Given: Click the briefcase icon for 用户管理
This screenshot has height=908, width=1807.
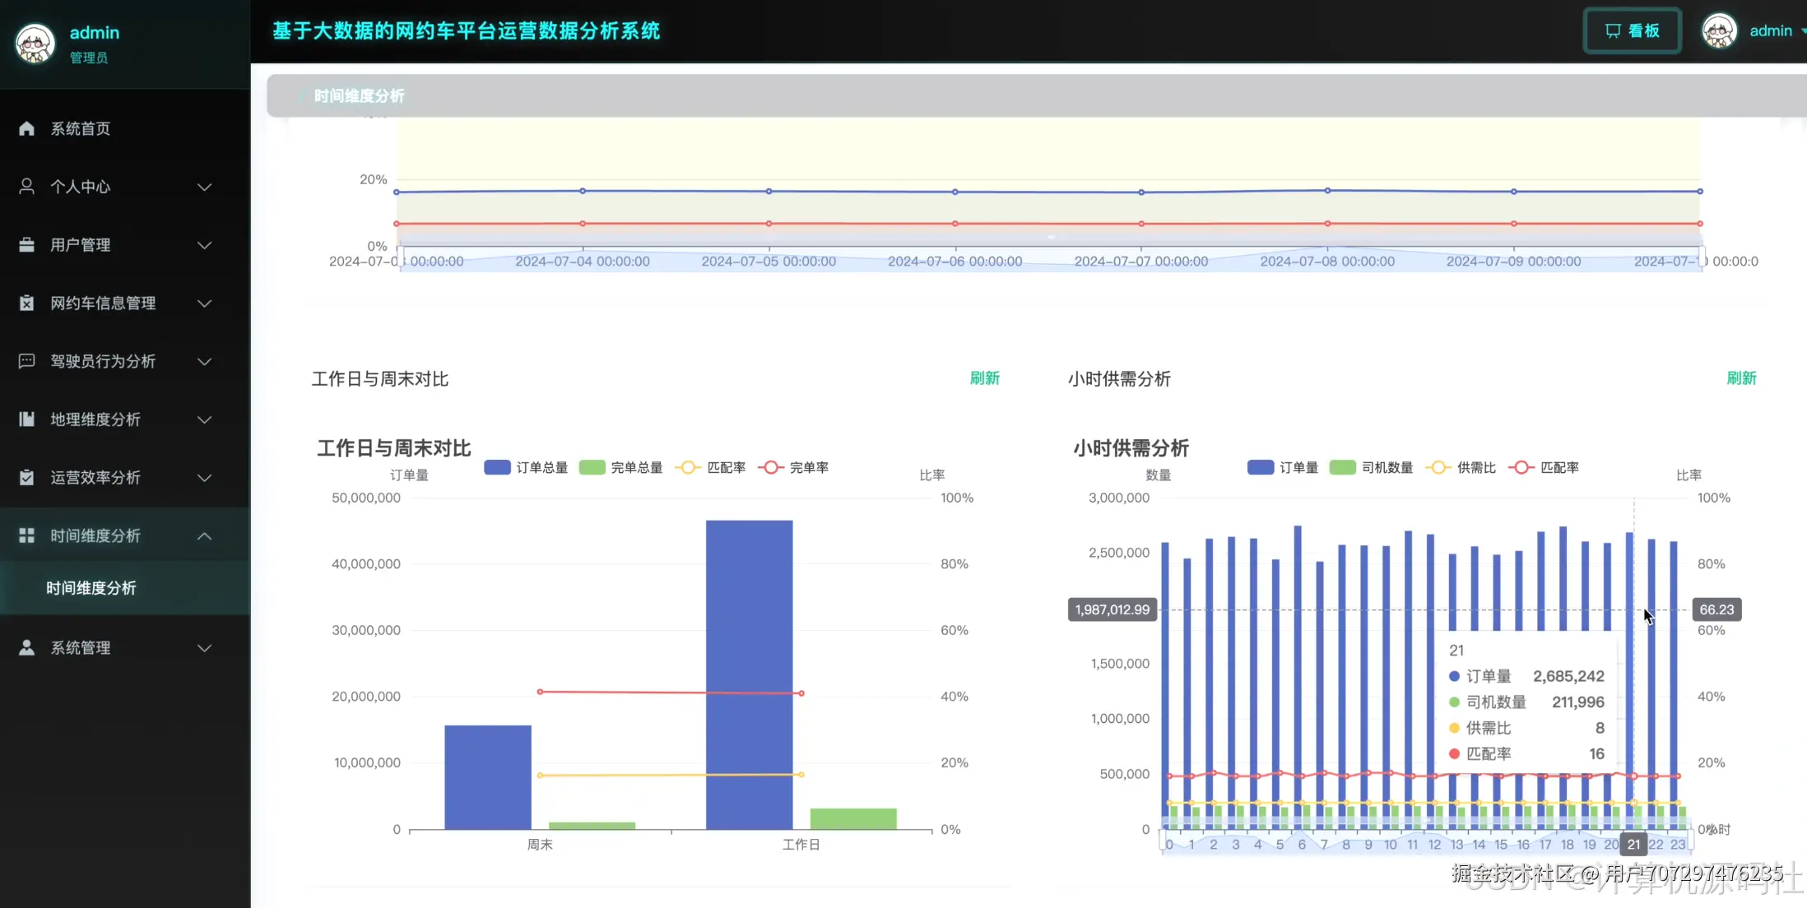Looking at the screenshot, I should click(x=26, y=245).
